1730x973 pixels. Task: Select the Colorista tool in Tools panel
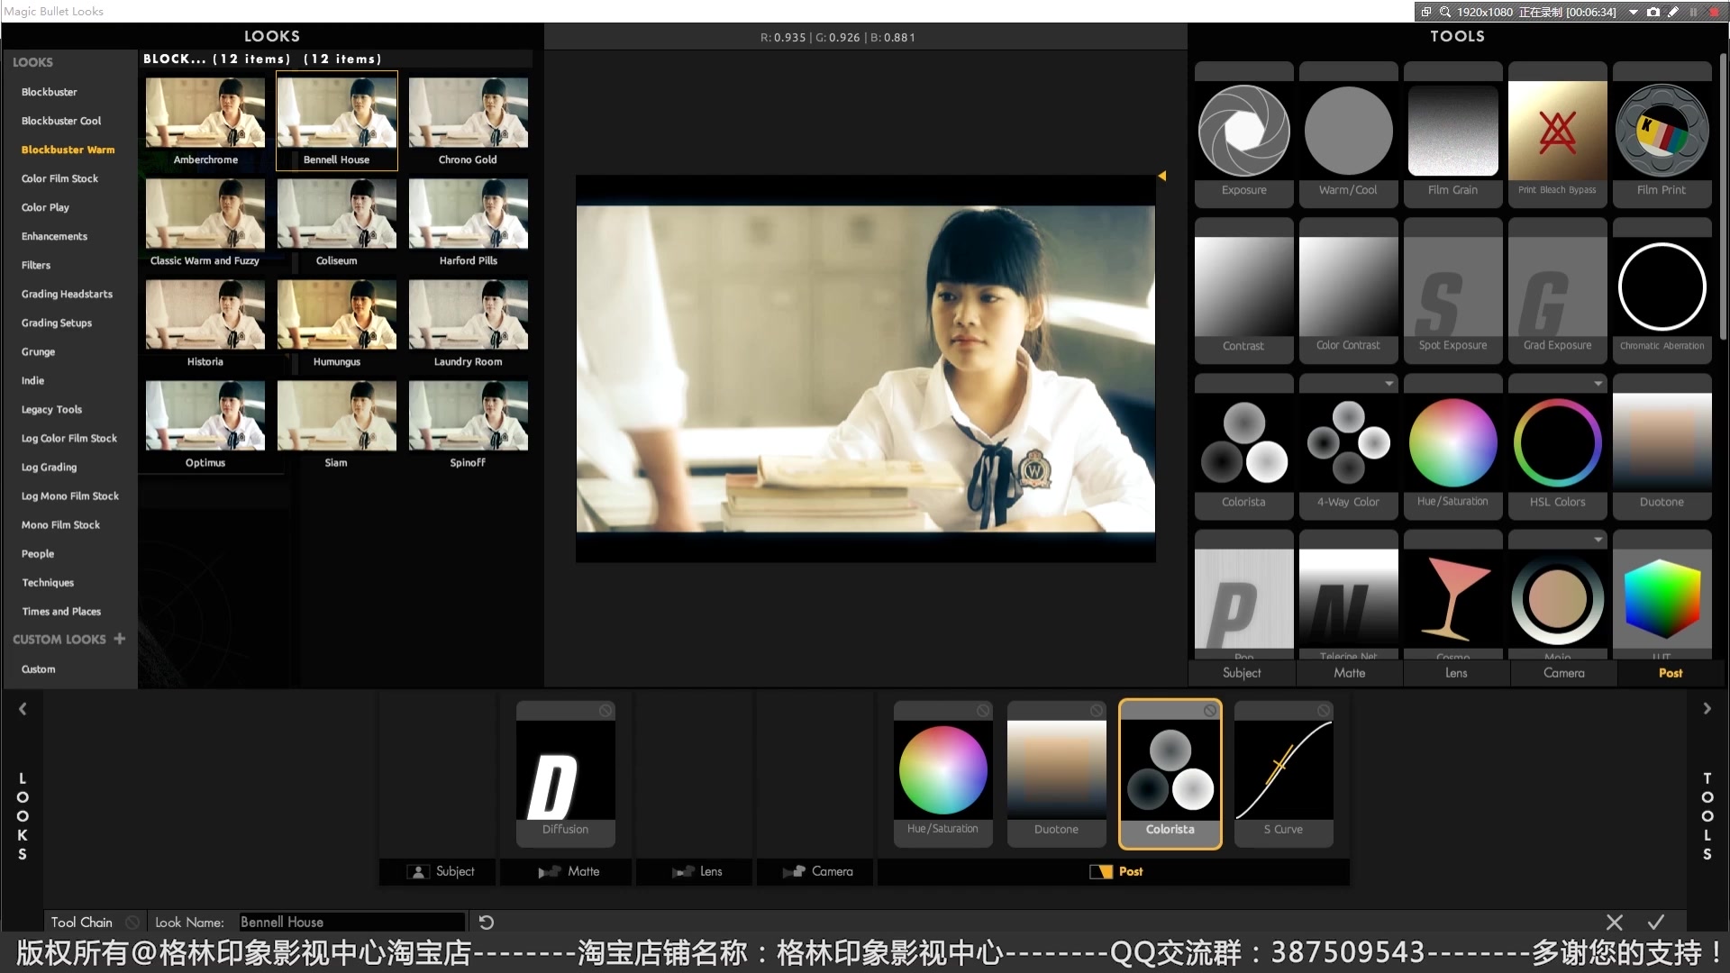[1243, 447]
